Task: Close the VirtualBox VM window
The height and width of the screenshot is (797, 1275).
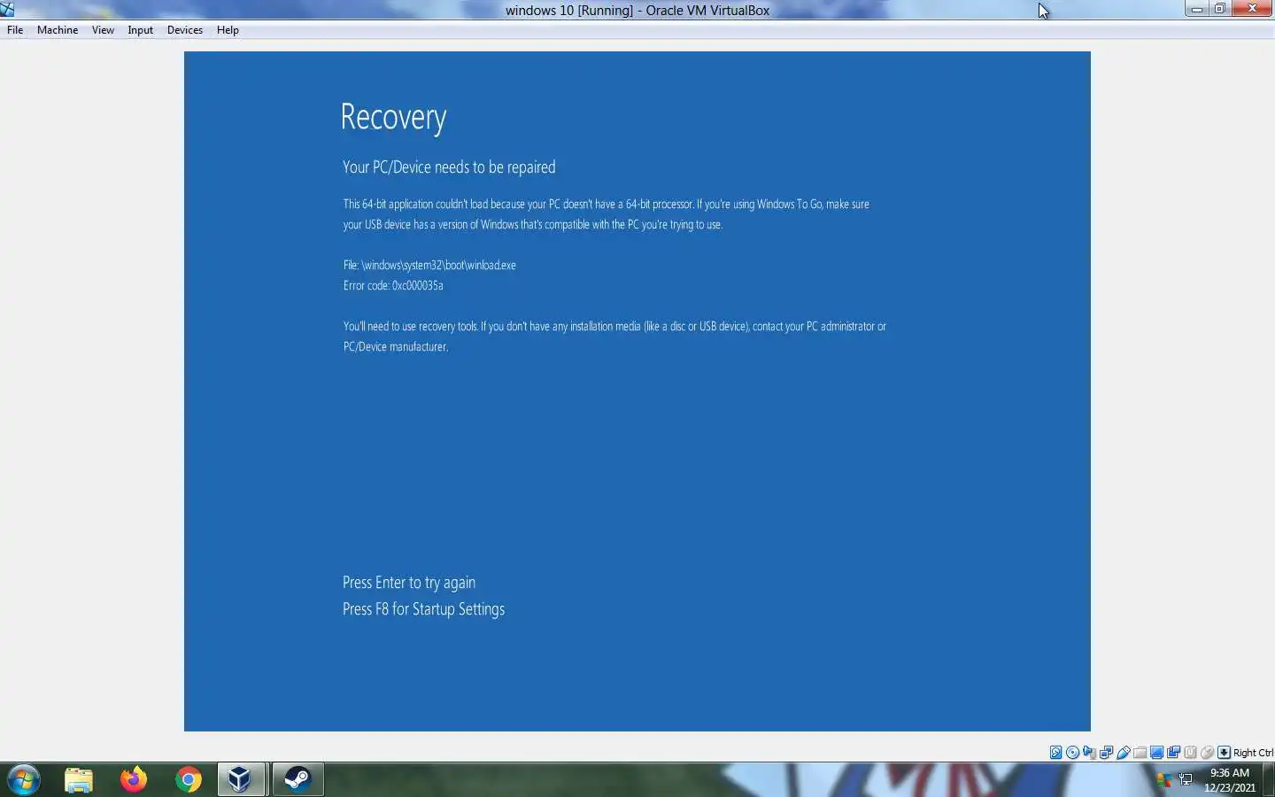Action: pos(1253,9)
